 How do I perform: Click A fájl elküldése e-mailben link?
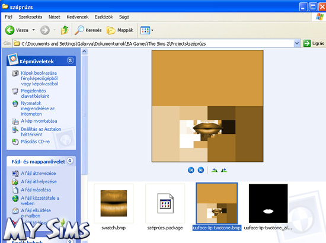[x=36, y=213]
